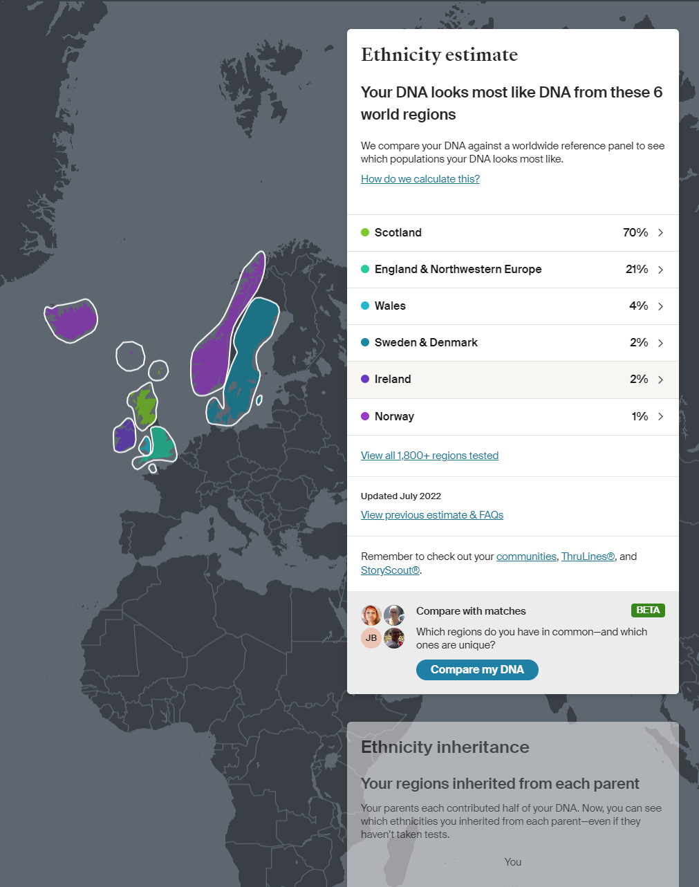This screenshot has width=699, height=887.
Task: View all 1,800+ regions tested
Action: (429, 456)
